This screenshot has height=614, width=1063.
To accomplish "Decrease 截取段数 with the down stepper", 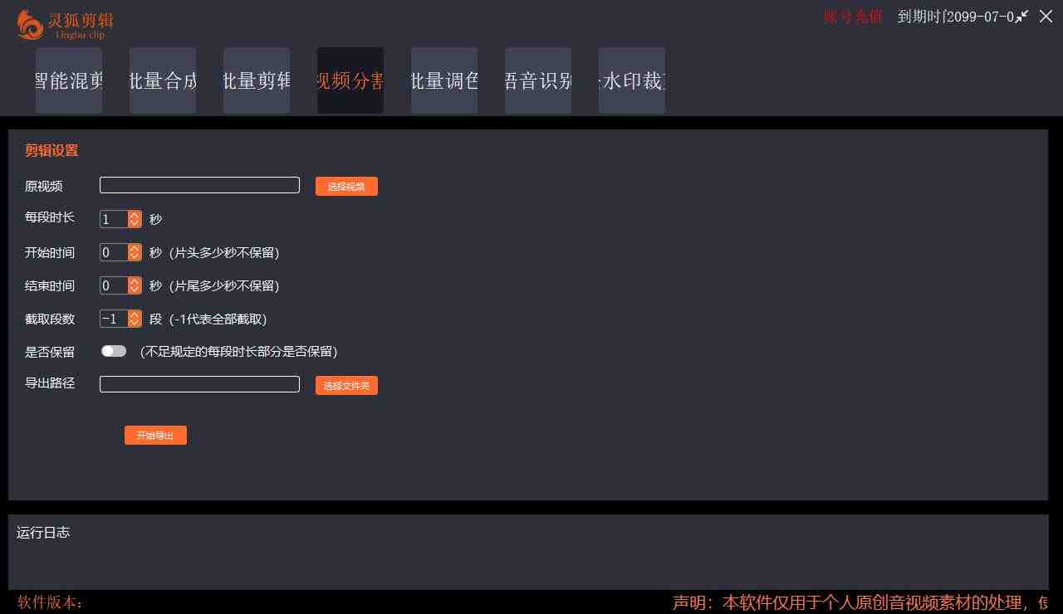I will [134, 323].
